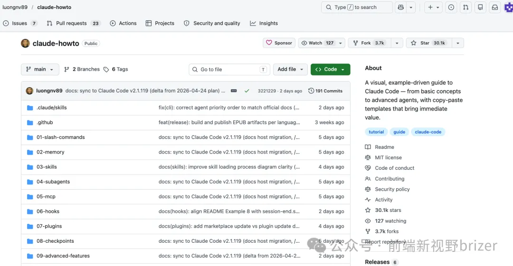This screenshot has width=513, height=266.
Task: Open pull requests icon in top header
Action: 465,7
